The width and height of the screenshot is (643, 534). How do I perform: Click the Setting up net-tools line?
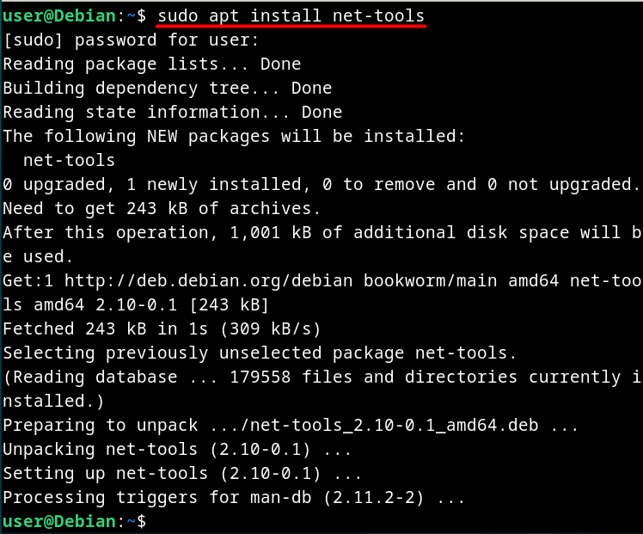pyautogui.click(x=182, y=474)
